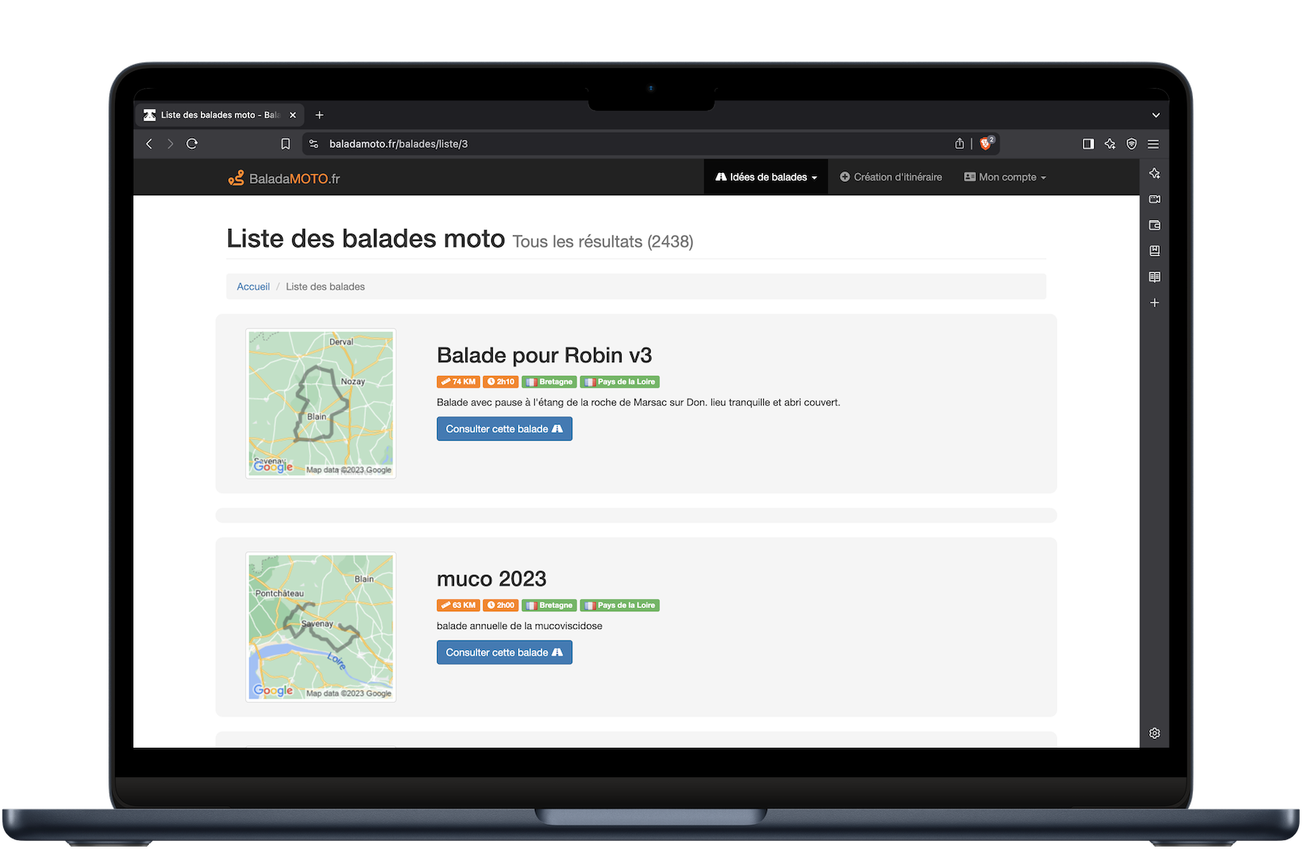Viewport: 1303px width, 849px height.
Task: Click the browser reload icon
Action: [x=192, y=144]
